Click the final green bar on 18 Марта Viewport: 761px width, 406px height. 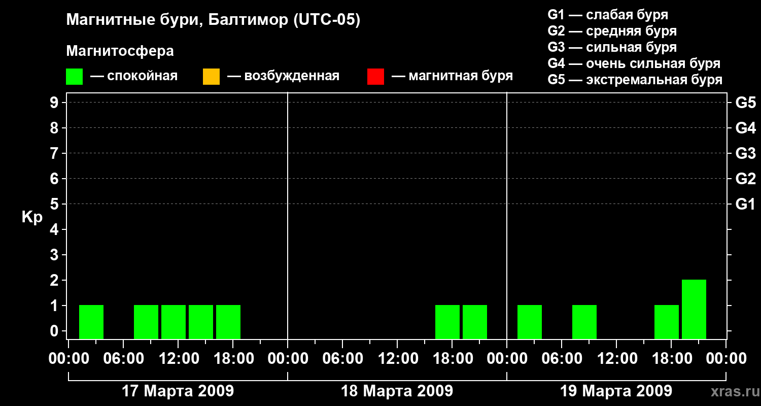[x=475, y=322]
